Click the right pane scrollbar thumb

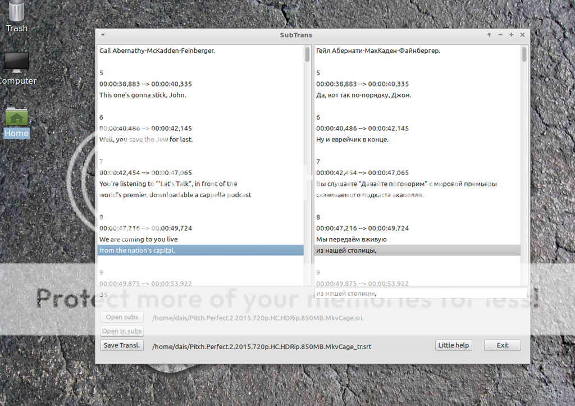(x=524, y=54)
